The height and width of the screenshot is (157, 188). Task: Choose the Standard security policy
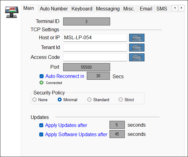[90, 100]
